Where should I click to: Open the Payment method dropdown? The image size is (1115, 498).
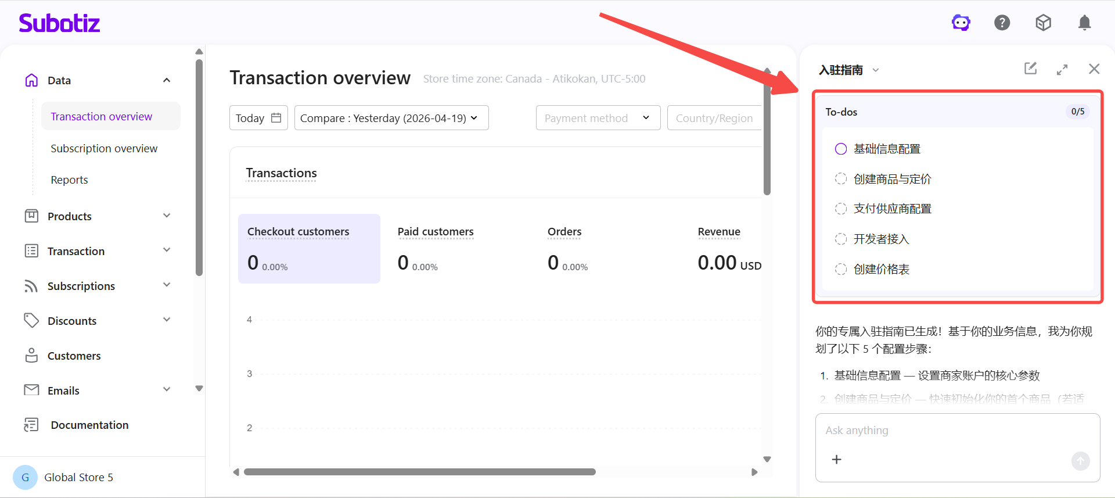pyautogui.click(x=598, y=118)
